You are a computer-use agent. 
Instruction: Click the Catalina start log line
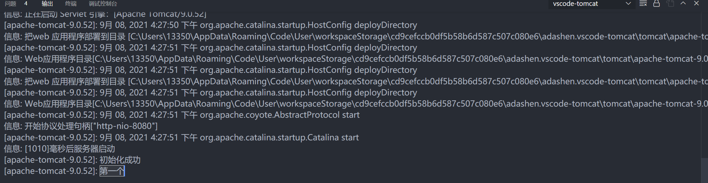click(181, 137)
